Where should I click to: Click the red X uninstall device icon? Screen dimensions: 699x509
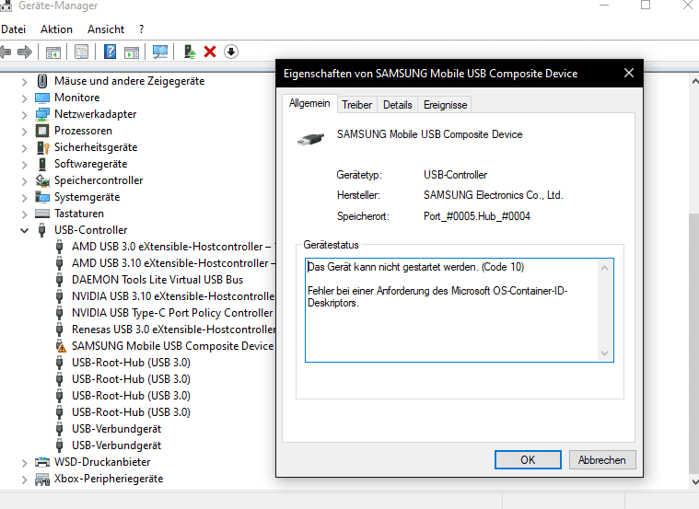[x=210, y=52]
